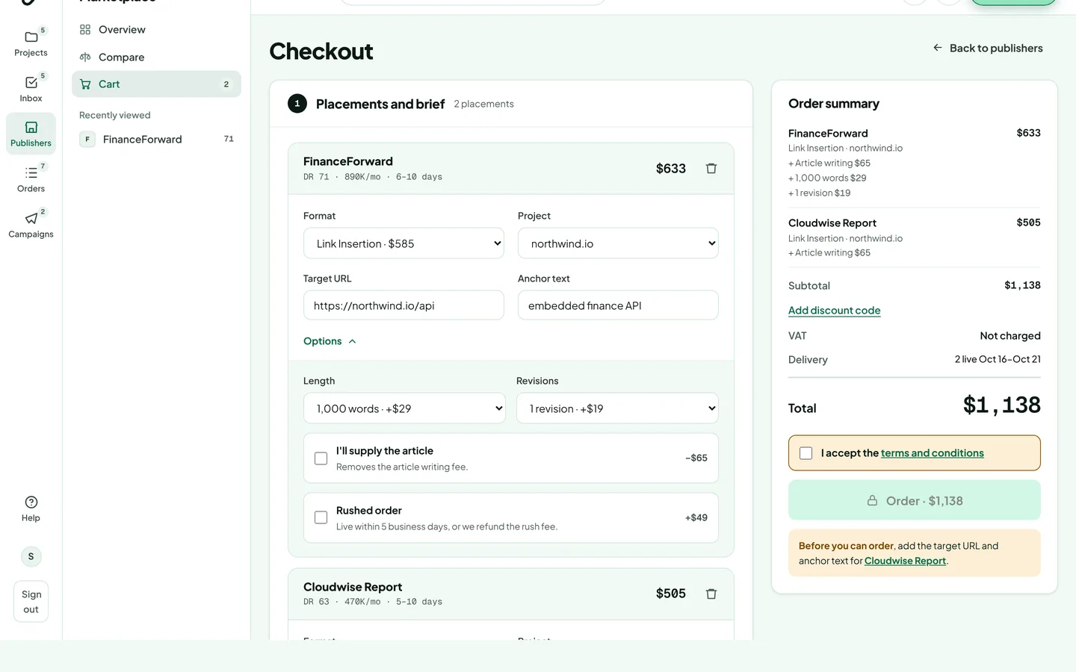Click +1 revision $19 in Order summary
The image size is (1076, 672).
point(819,193)
